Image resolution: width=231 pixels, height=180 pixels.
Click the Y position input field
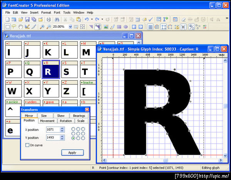coord(54,137)
